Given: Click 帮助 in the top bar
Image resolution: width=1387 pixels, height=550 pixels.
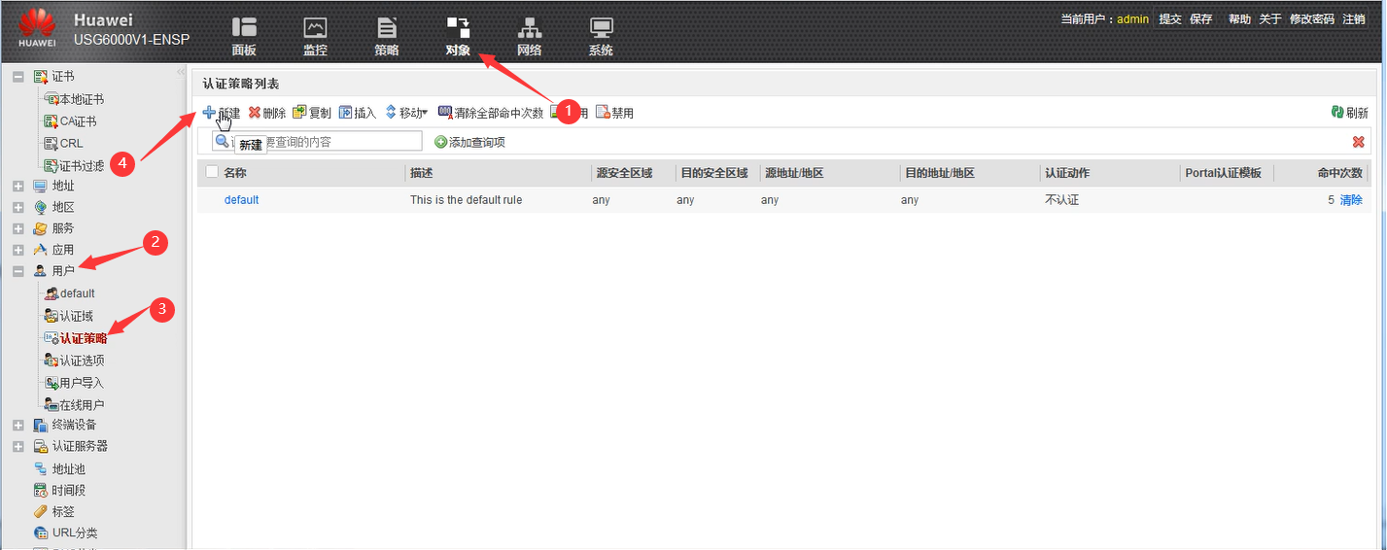Looking at the screenshot, I should pos(1239,19).
